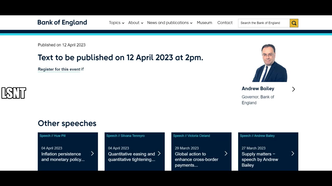
Task: Open Andrew Bailey's profile name link
Action: (x=258, y=89)
